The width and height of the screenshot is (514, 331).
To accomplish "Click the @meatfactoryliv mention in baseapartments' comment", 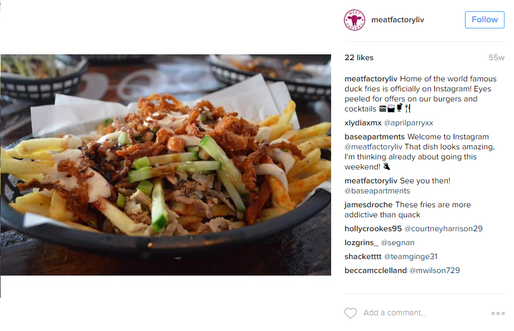I will pos(373,147).
